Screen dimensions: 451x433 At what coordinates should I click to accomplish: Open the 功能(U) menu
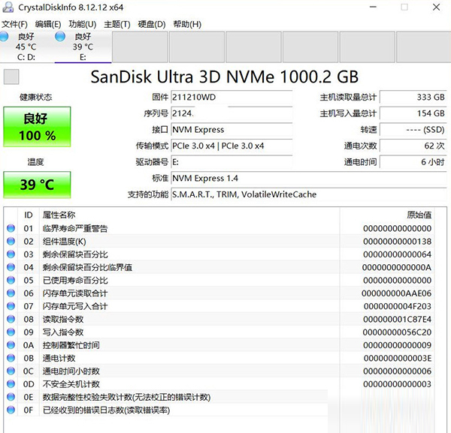(81, 24)
